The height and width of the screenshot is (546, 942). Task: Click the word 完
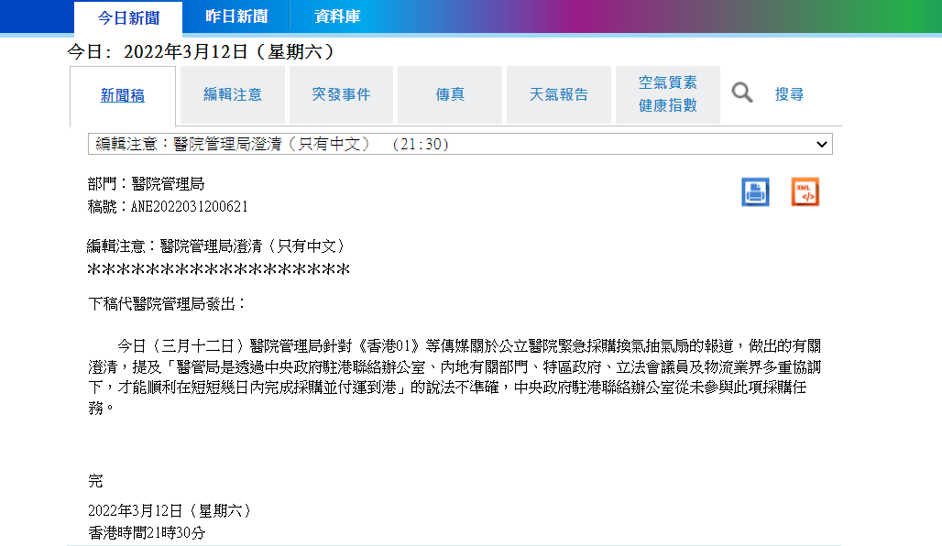pos(95,481)
